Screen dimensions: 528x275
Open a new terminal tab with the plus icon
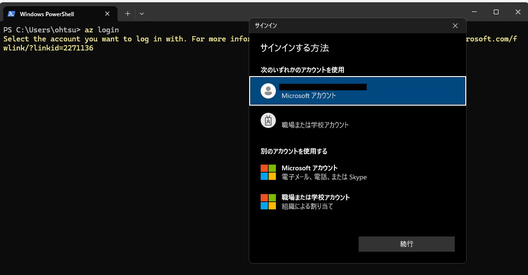(127, 14)
